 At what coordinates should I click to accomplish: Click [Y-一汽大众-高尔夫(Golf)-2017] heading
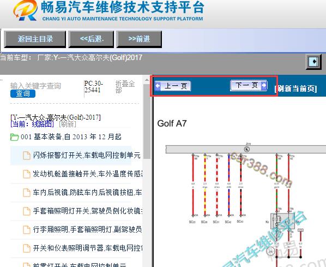[x=56, y=117]
